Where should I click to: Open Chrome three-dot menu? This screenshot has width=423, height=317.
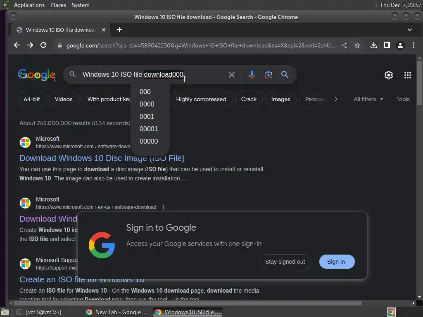[x=413, y=45]
